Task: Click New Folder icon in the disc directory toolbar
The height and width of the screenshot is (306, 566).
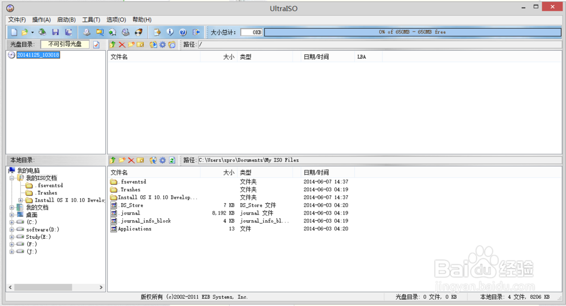Action: pos(131,45)
